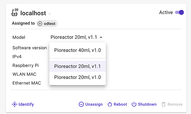Click the Reboot button text

[x=120, y=104]
